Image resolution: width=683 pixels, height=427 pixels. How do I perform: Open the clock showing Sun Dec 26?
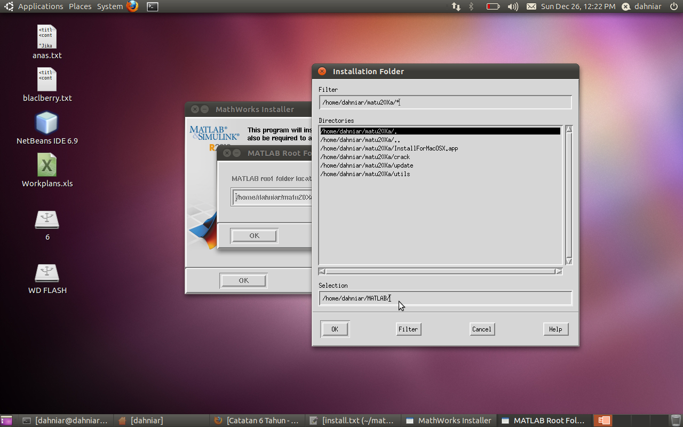click(x=578, y=6)
